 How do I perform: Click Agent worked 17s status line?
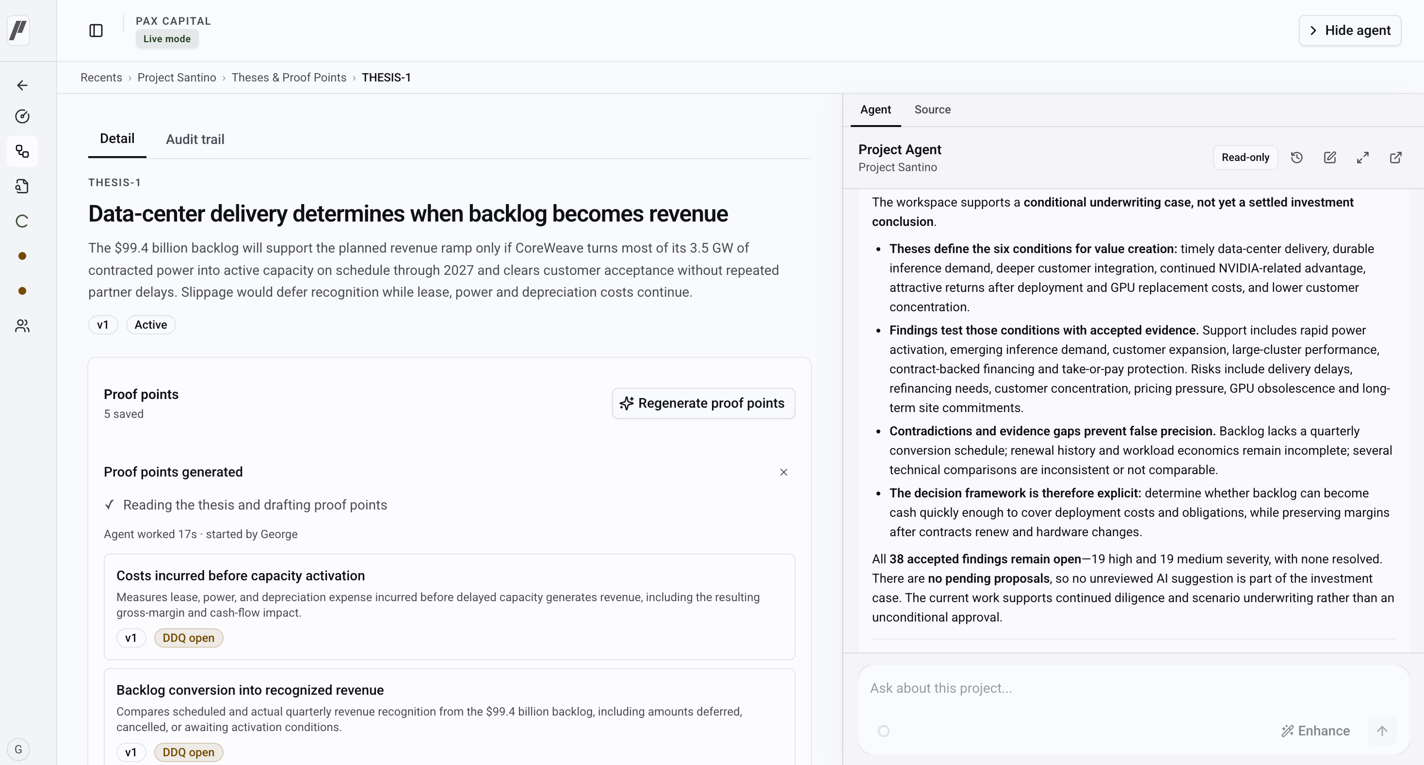201,534
